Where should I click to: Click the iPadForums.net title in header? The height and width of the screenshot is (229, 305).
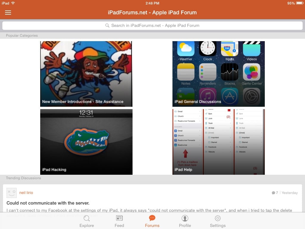(x=152, y=13)
